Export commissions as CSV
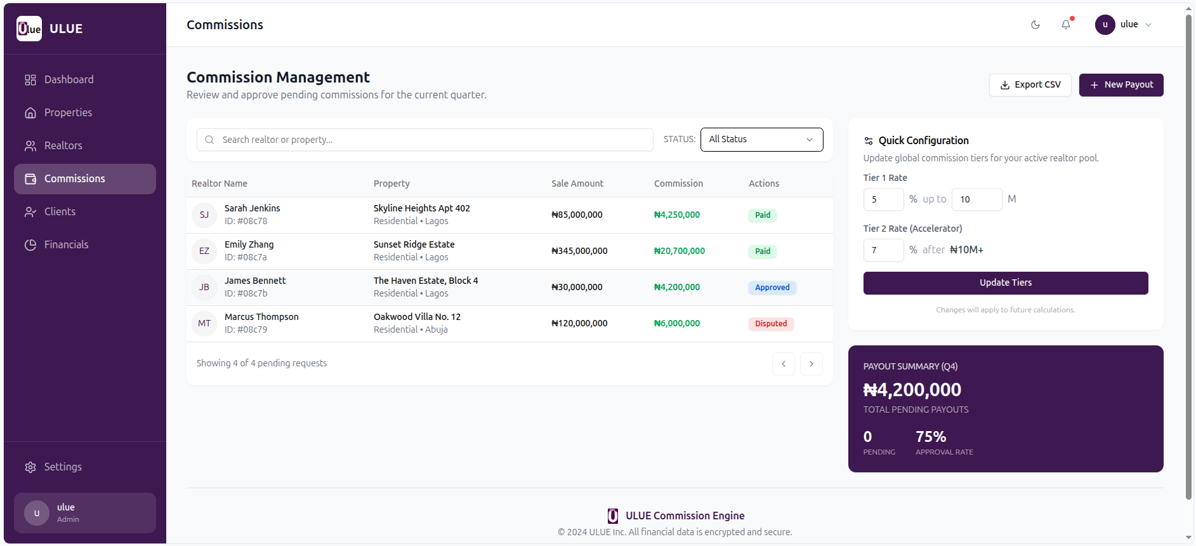The image size is (1196, 546). tap(1030, 85)
